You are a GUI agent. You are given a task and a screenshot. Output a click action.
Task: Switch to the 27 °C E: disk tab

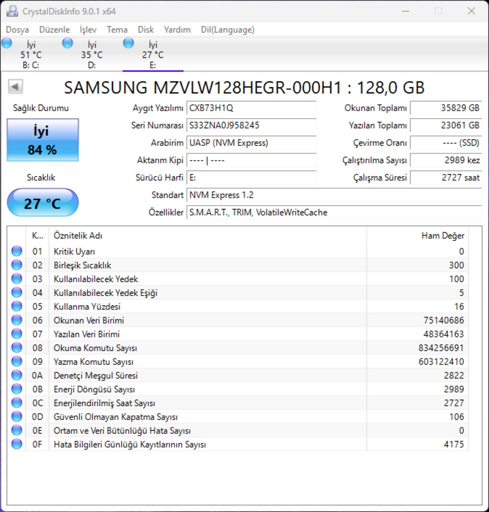153,54
